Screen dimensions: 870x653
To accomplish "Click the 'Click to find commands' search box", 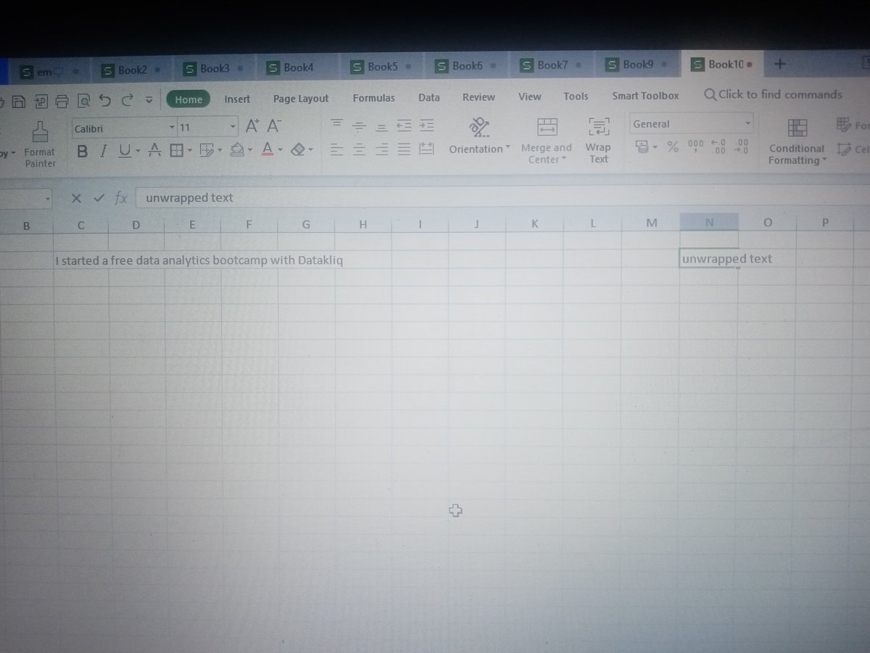I will point(773,94).
